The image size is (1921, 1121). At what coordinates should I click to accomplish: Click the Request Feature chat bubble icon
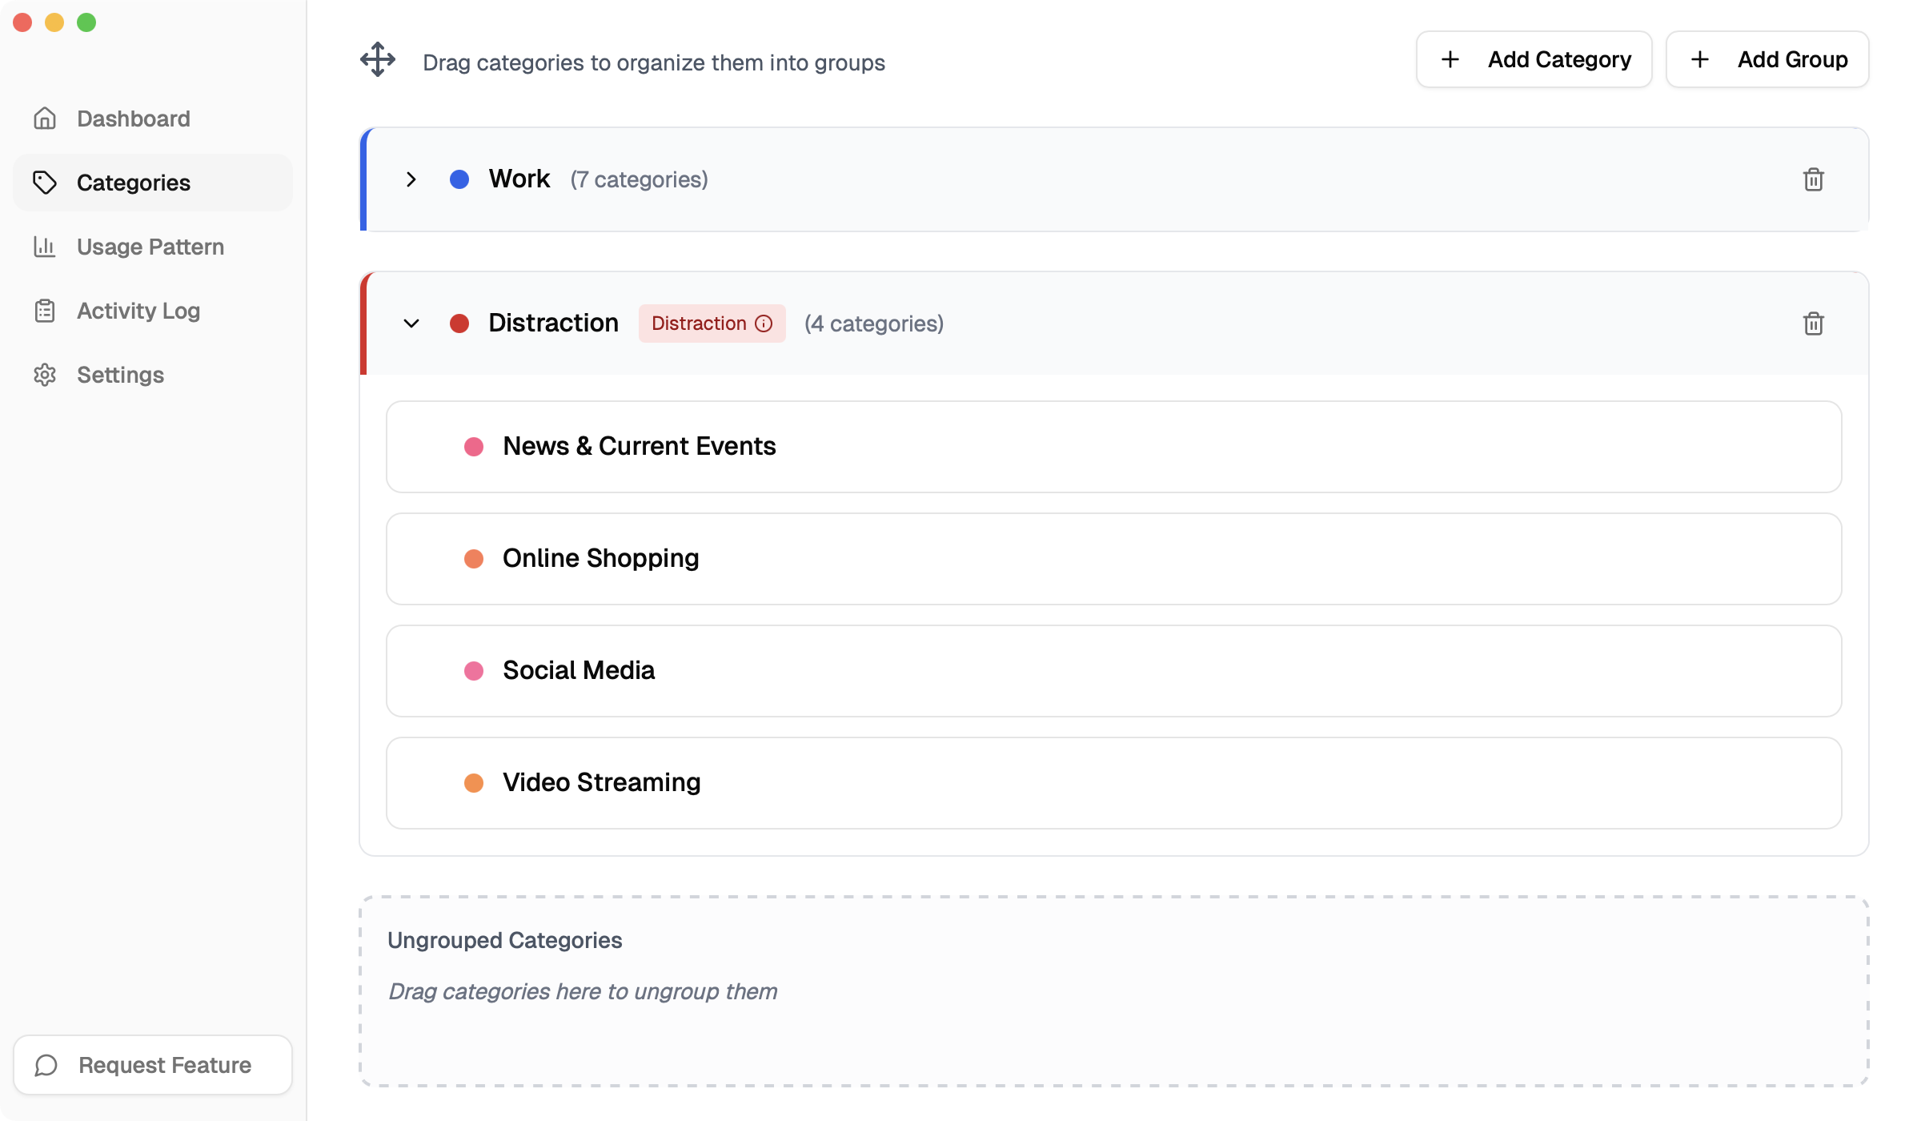pyautogui.click(x=46, y=1065)
